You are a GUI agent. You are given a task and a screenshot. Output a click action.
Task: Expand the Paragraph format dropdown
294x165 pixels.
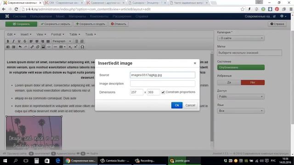(x=62, y=41)
